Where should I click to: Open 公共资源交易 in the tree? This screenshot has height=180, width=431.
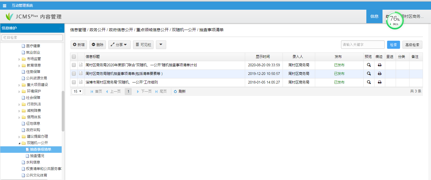pyautogui.click(x=34, y=78)
